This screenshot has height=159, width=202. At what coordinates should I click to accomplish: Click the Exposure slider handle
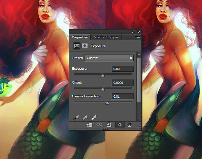click(x=103, y=75)
